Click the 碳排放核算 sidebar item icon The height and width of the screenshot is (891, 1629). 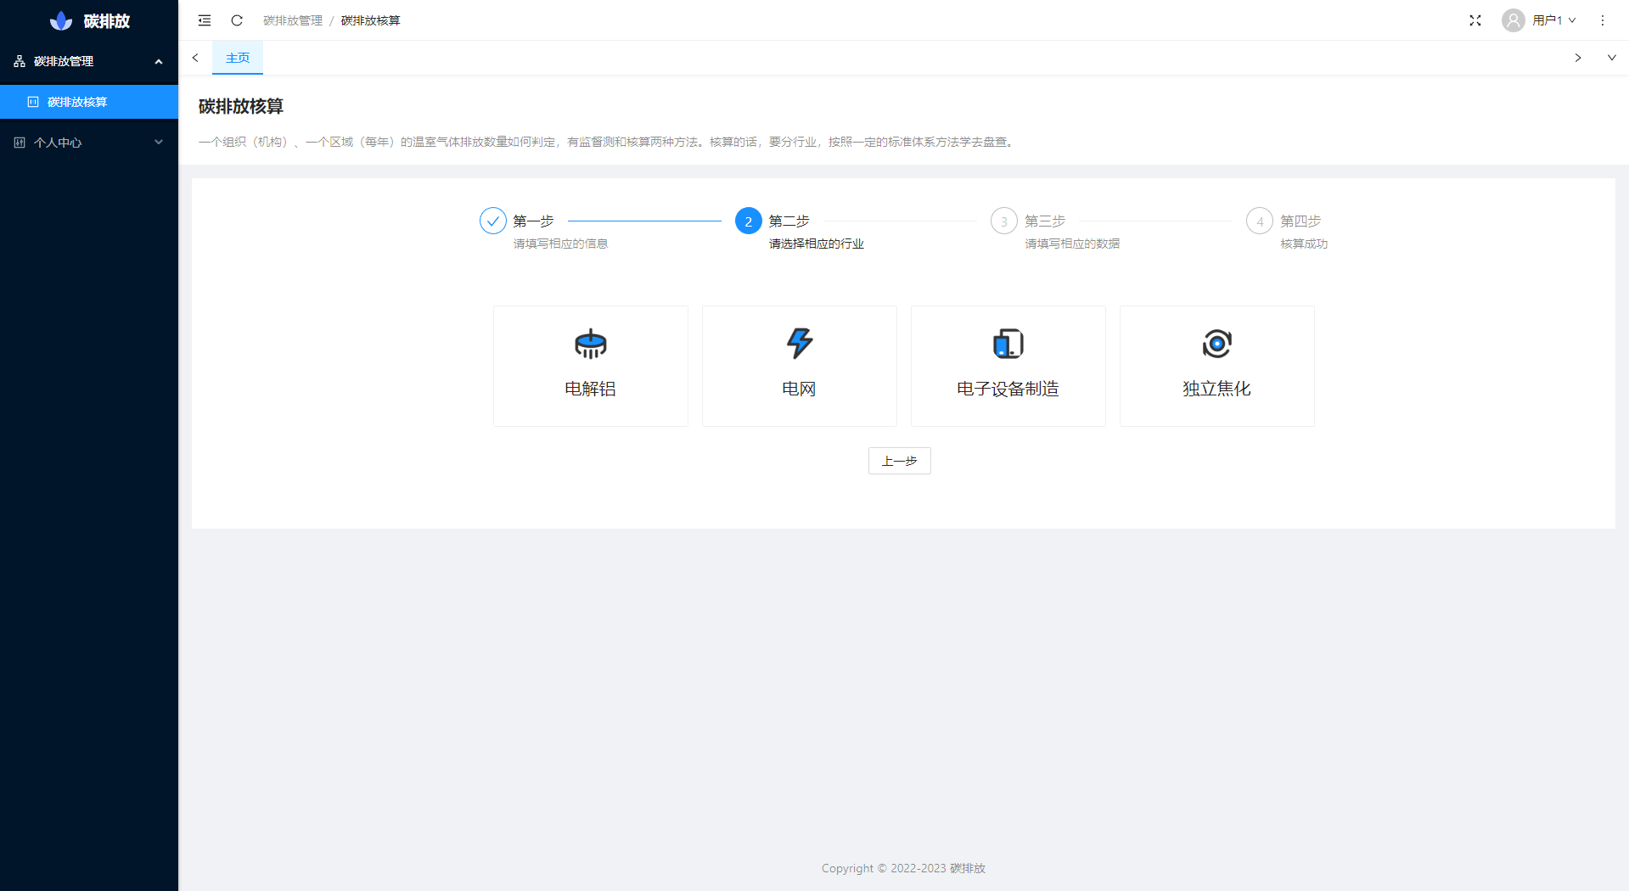pos(33,102)
